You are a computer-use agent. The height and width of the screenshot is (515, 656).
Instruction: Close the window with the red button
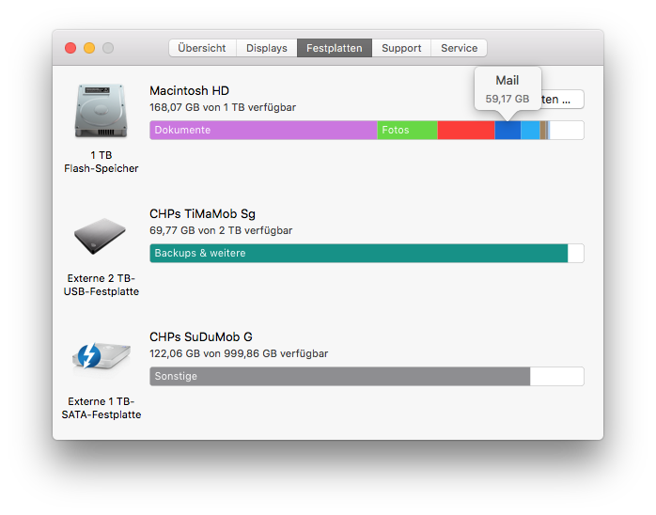point(70,48)
